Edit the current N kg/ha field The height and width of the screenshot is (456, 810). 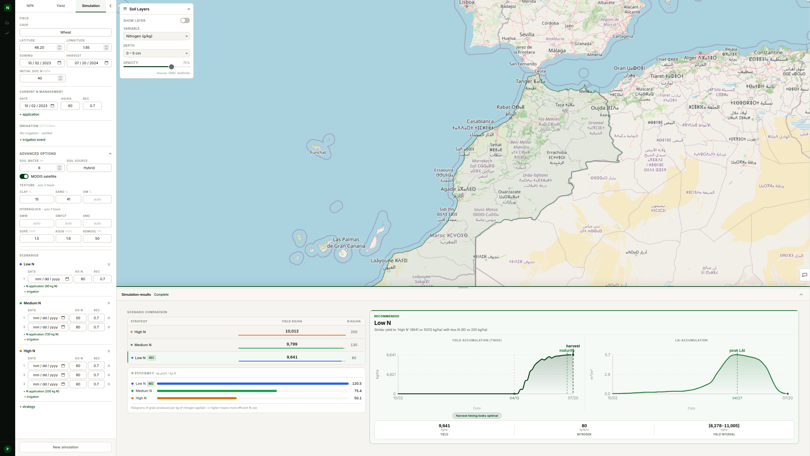pyautogui.click(x=70, y=106)
